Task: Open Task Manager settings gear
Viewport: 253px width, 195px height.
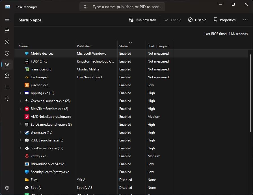Action: [x=7, y=188]
